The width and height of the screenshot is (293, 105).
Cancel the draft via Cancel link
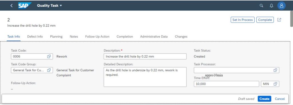tap(280, 99)
